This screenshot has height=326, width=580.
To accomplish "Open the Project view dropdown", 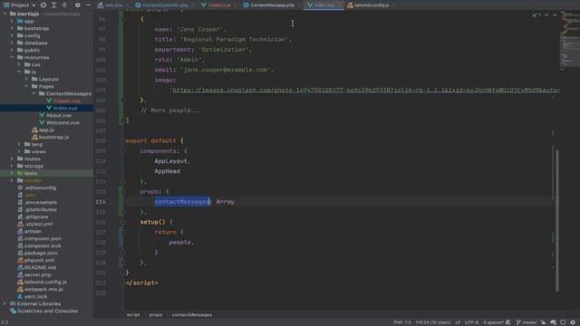I will pos(20,5).
